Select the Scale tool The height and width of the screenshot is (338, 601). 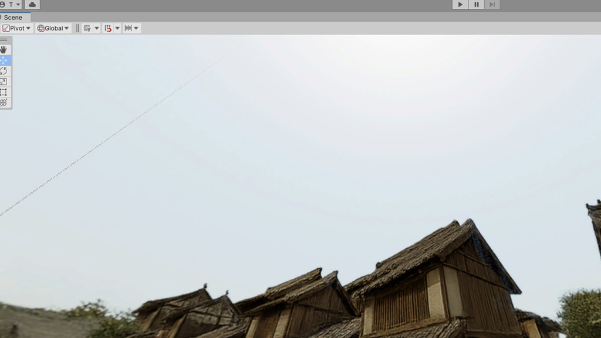[4, 82]
